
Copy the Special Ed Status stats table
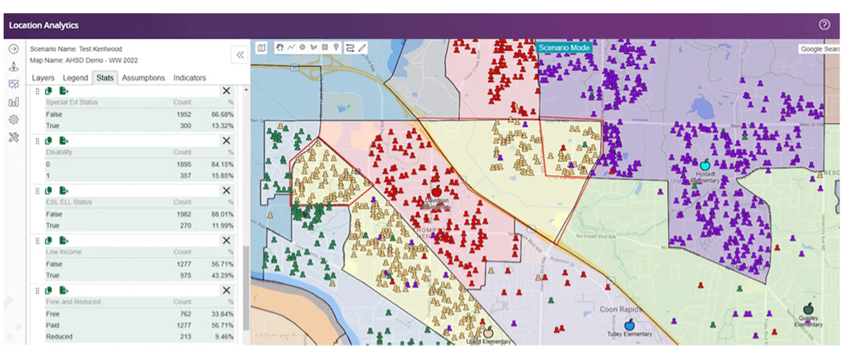[49, 91]
